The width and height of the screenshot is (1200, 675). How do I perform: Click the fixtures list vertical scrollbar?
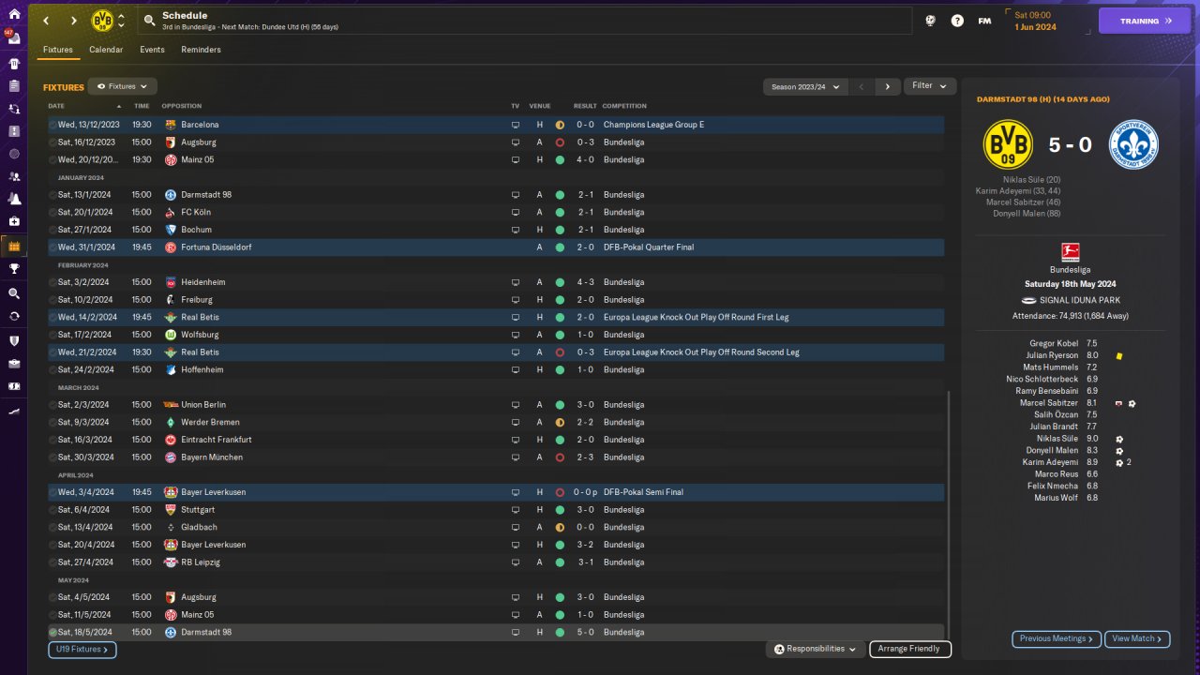[949, 514]
